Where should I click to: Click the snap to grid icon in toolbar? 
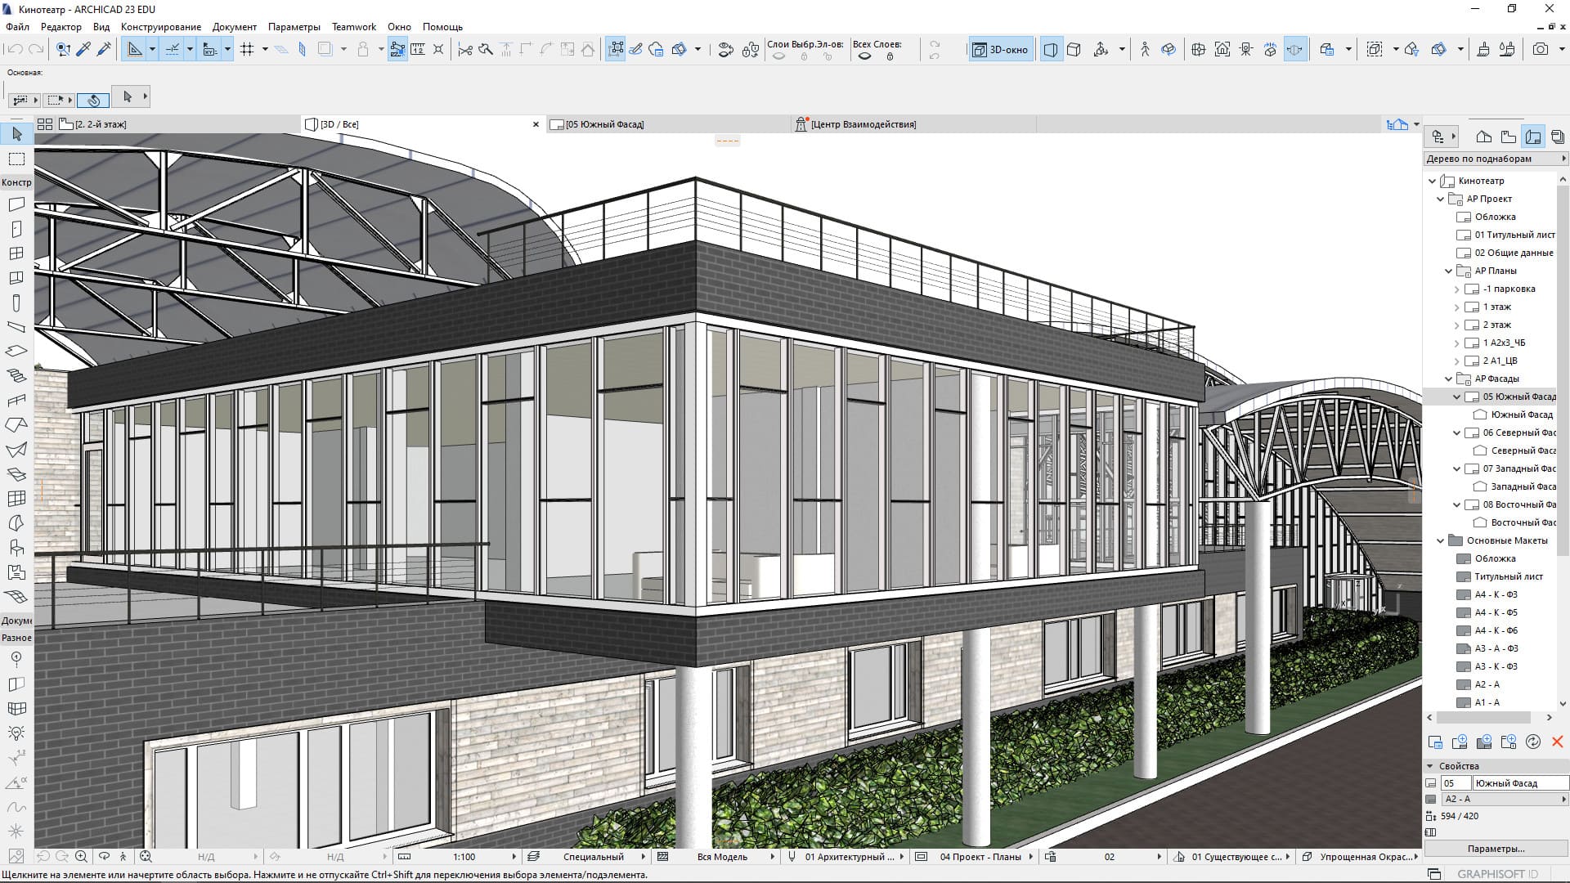[x=247, y=50]
